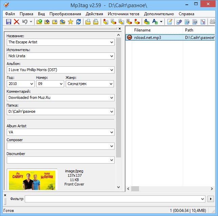This screenshot has height=216, width=218.
Task: Expand the Жанр dropdown
Action: click(x=111, y=84)
